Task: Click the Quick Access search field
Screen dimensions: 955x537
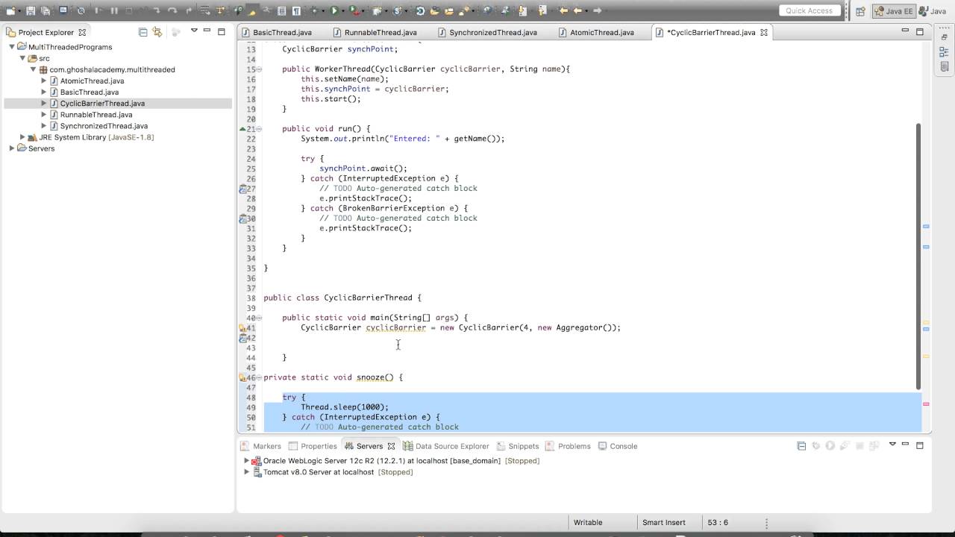Action: (810, 10)
